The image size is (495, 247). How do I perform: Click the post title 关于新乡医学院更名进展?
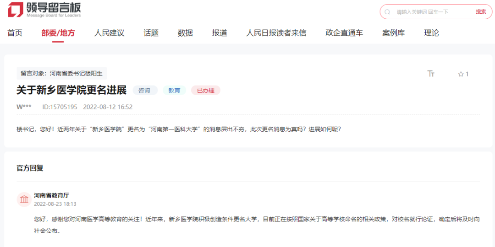tap(71, 91)
